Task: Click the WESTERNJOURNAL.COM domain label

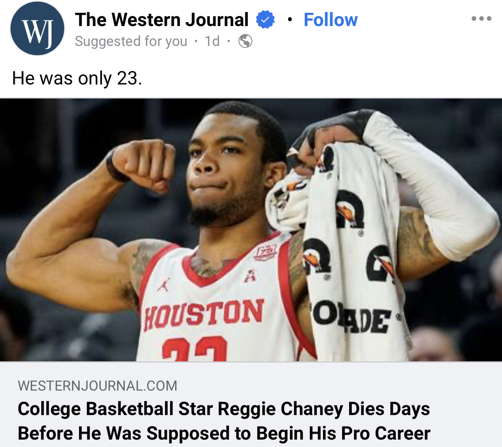Action: coord(97,386)
